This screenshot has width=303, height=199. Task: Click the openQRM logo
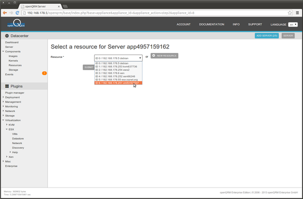[x=16, y=23]
